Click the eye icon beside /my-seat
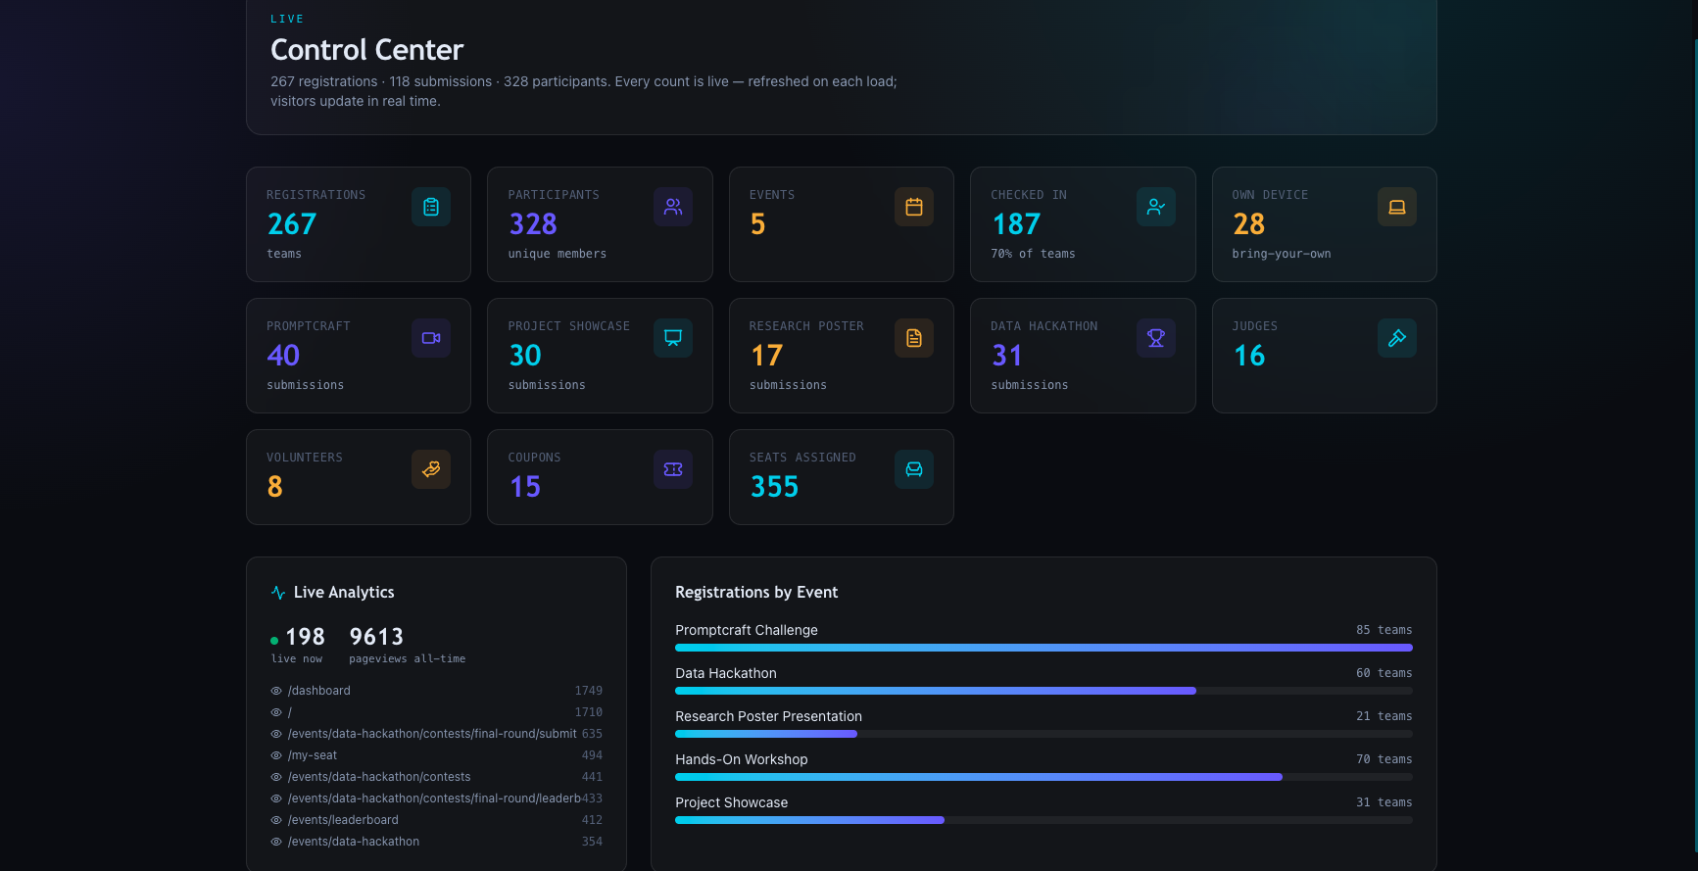 pos(276,755)
